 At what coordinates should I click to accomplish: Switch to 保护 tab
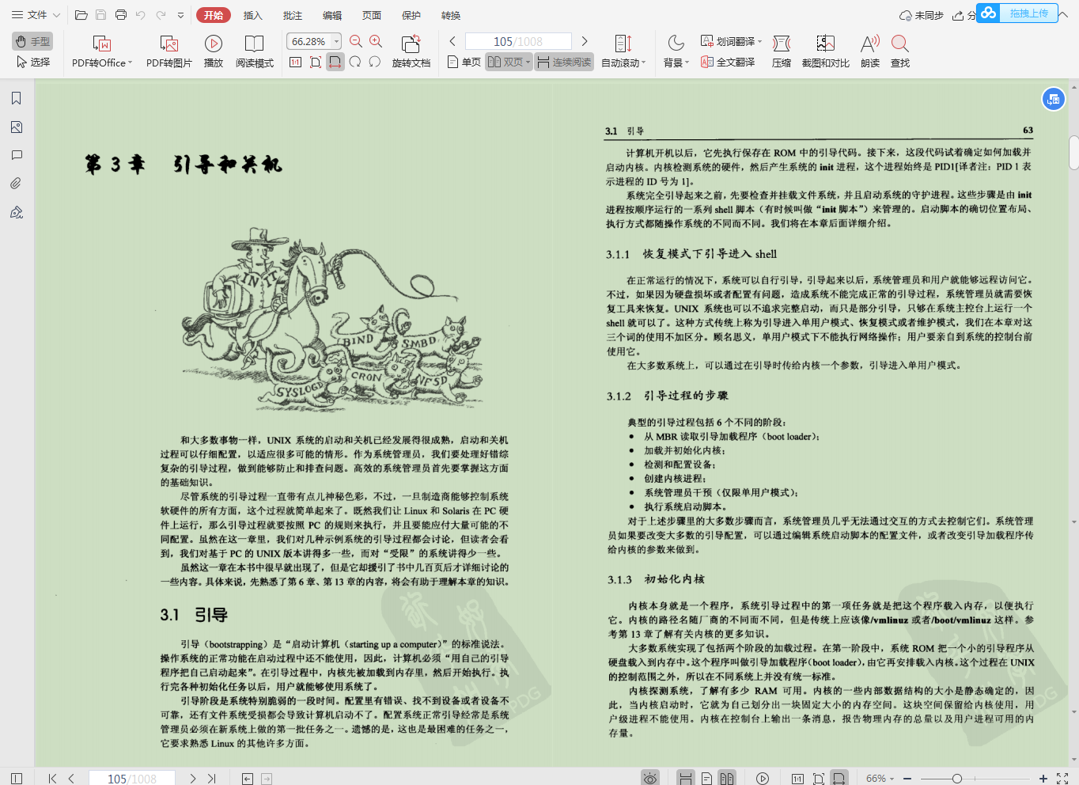point(411,15)
